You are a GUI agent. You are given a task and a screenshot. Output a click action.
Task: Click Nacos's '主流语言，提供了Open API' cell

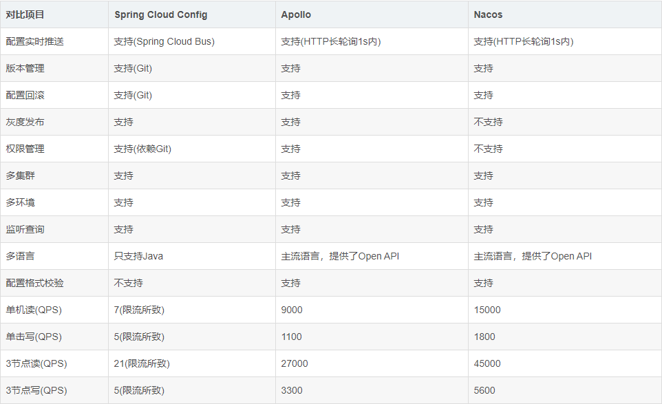(x=533, y=256)
